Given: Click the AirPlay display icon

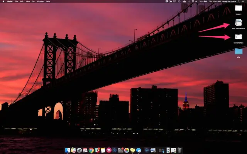Looking at the screenshot, I should click(174, 2).
